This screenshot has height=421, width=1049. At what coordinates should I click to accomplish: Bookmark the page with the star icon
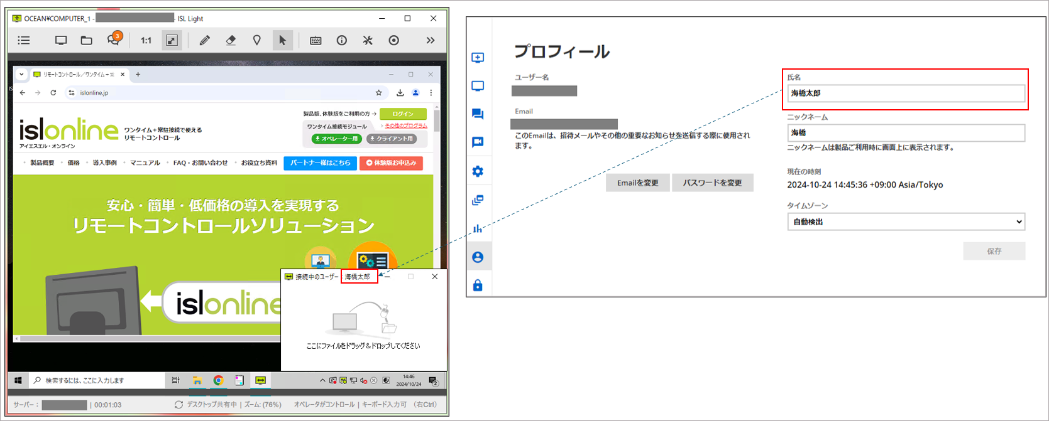(378, 93)
